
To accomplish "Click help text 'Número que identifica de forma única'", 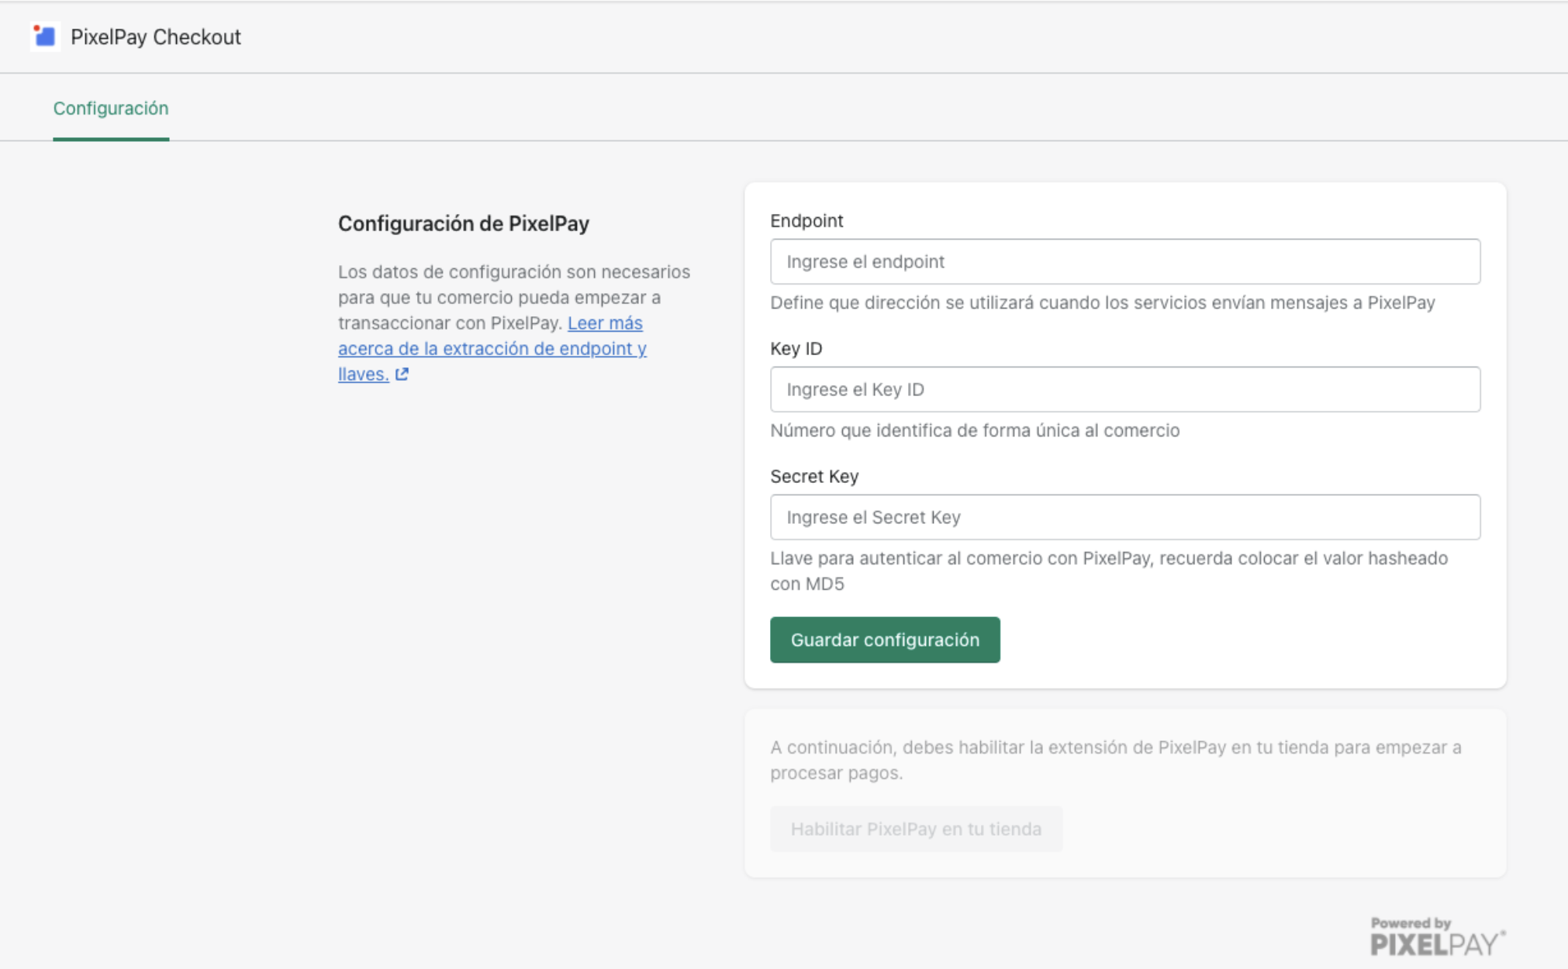I will tap(975, 430).
